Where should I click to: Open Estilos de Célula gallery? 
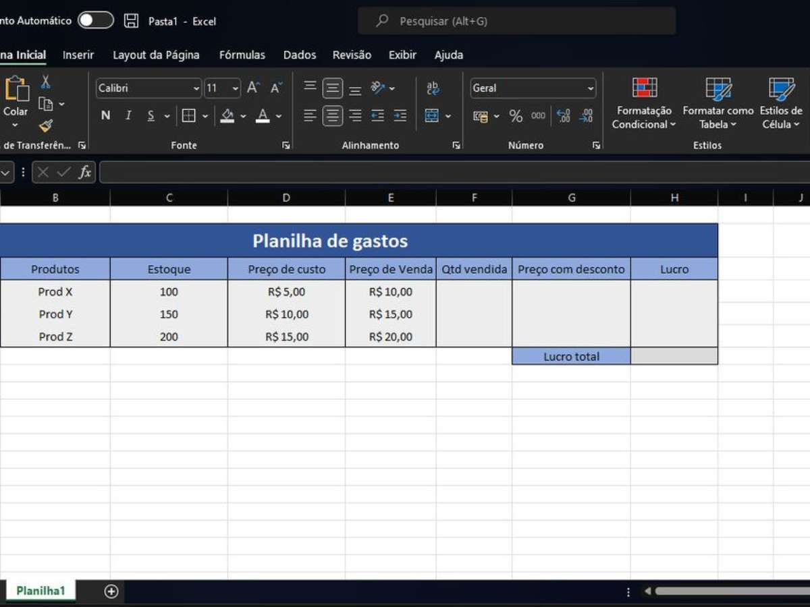pos(780,105)
